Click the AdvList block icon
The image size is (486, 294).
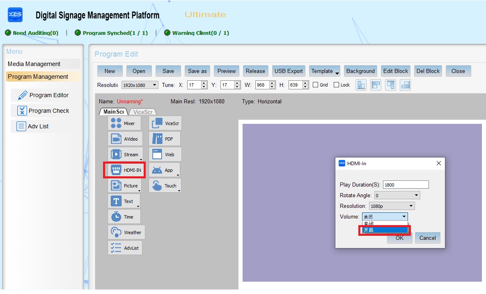(125, 248)
